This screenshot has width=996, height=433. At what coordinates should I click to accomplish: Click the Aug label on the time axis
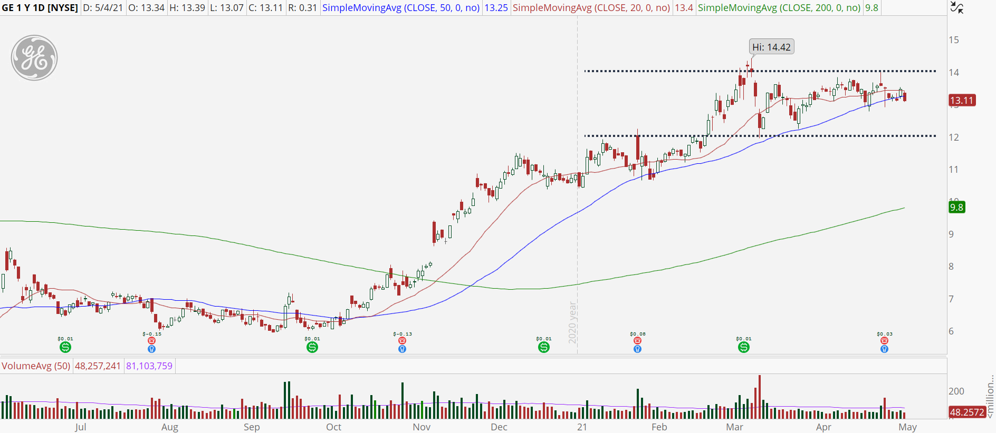coord(170,427)
